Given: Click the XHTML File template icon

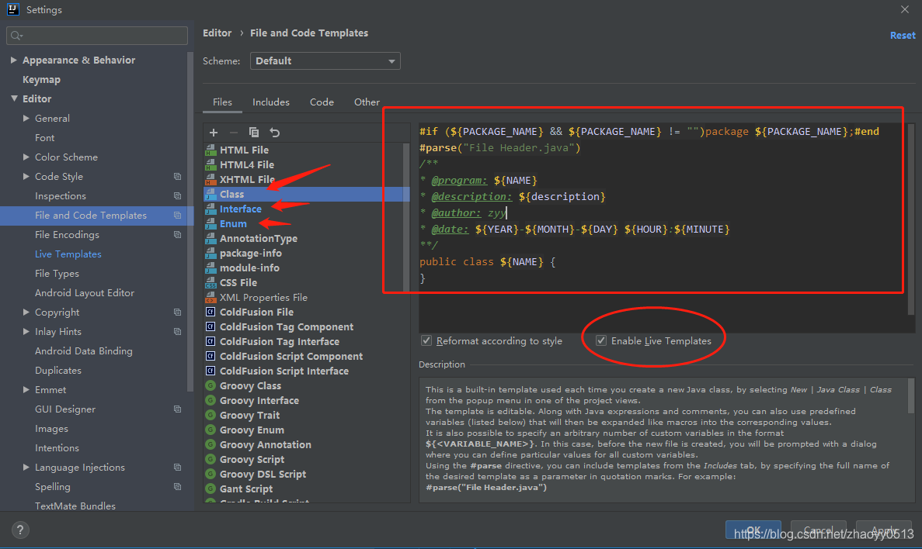Looking at the screenshot, I should 210,179.
